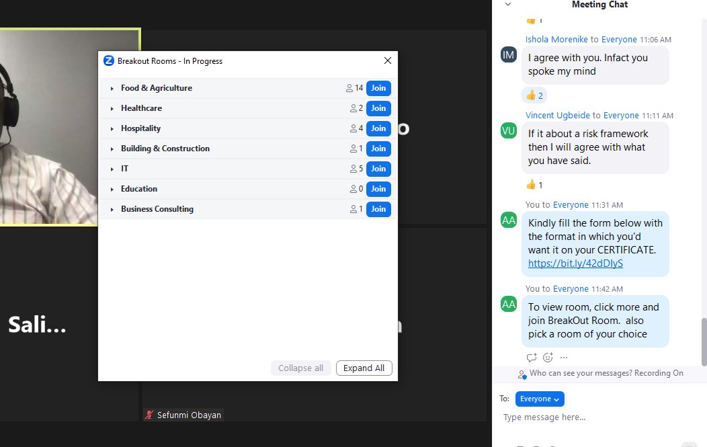
Task: Click Expand All rooms button
Action: pyautogui.click(x=364, y=368)
